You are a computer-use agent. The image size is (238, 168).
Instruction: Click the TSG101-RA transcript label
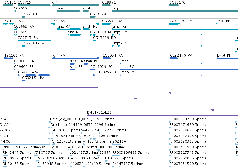13,21
